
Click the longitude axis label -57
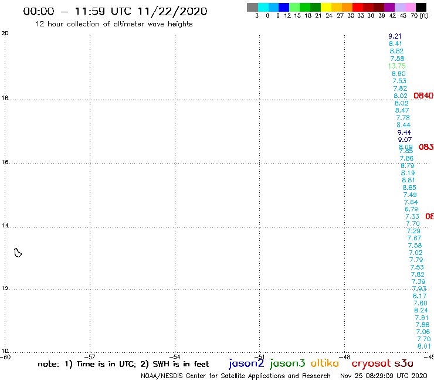pos(90,357)
